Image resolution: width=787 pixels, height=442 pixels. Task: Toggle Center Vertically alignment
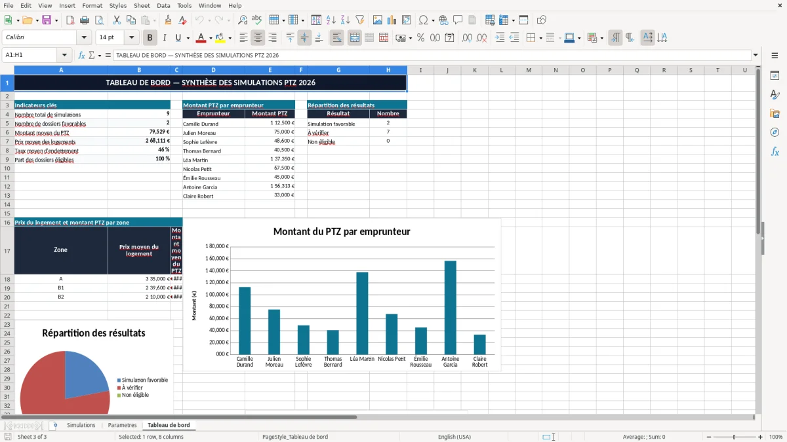[305, 38]
